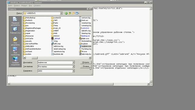Image resolution: width=195 pixels, height=110 pixels.
Task: Open Мои документы in the places bar
Action: tap(15, 41)
